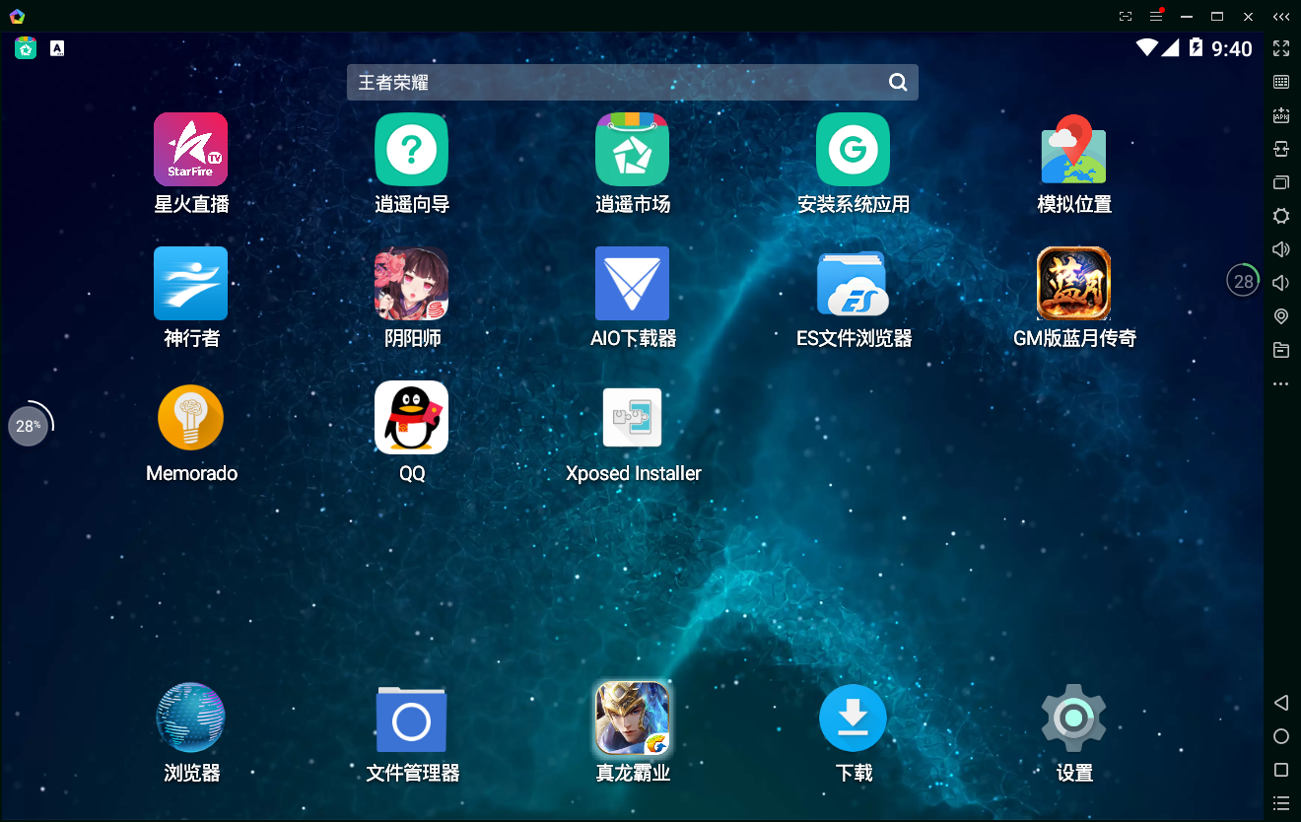Open emulator settings gear in sidebar

[1281, 216]
